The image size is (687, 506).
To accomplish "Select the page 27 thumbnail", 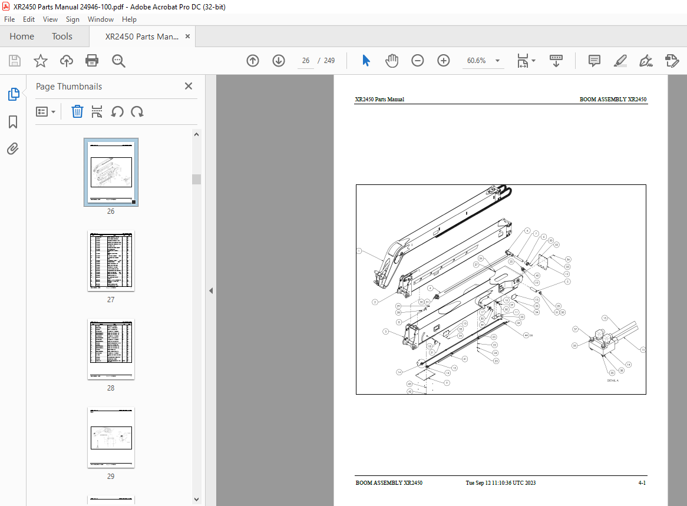I will [111, 261].
